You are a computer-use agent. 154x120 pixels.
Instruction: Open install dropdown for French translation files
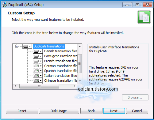[38, 61]
